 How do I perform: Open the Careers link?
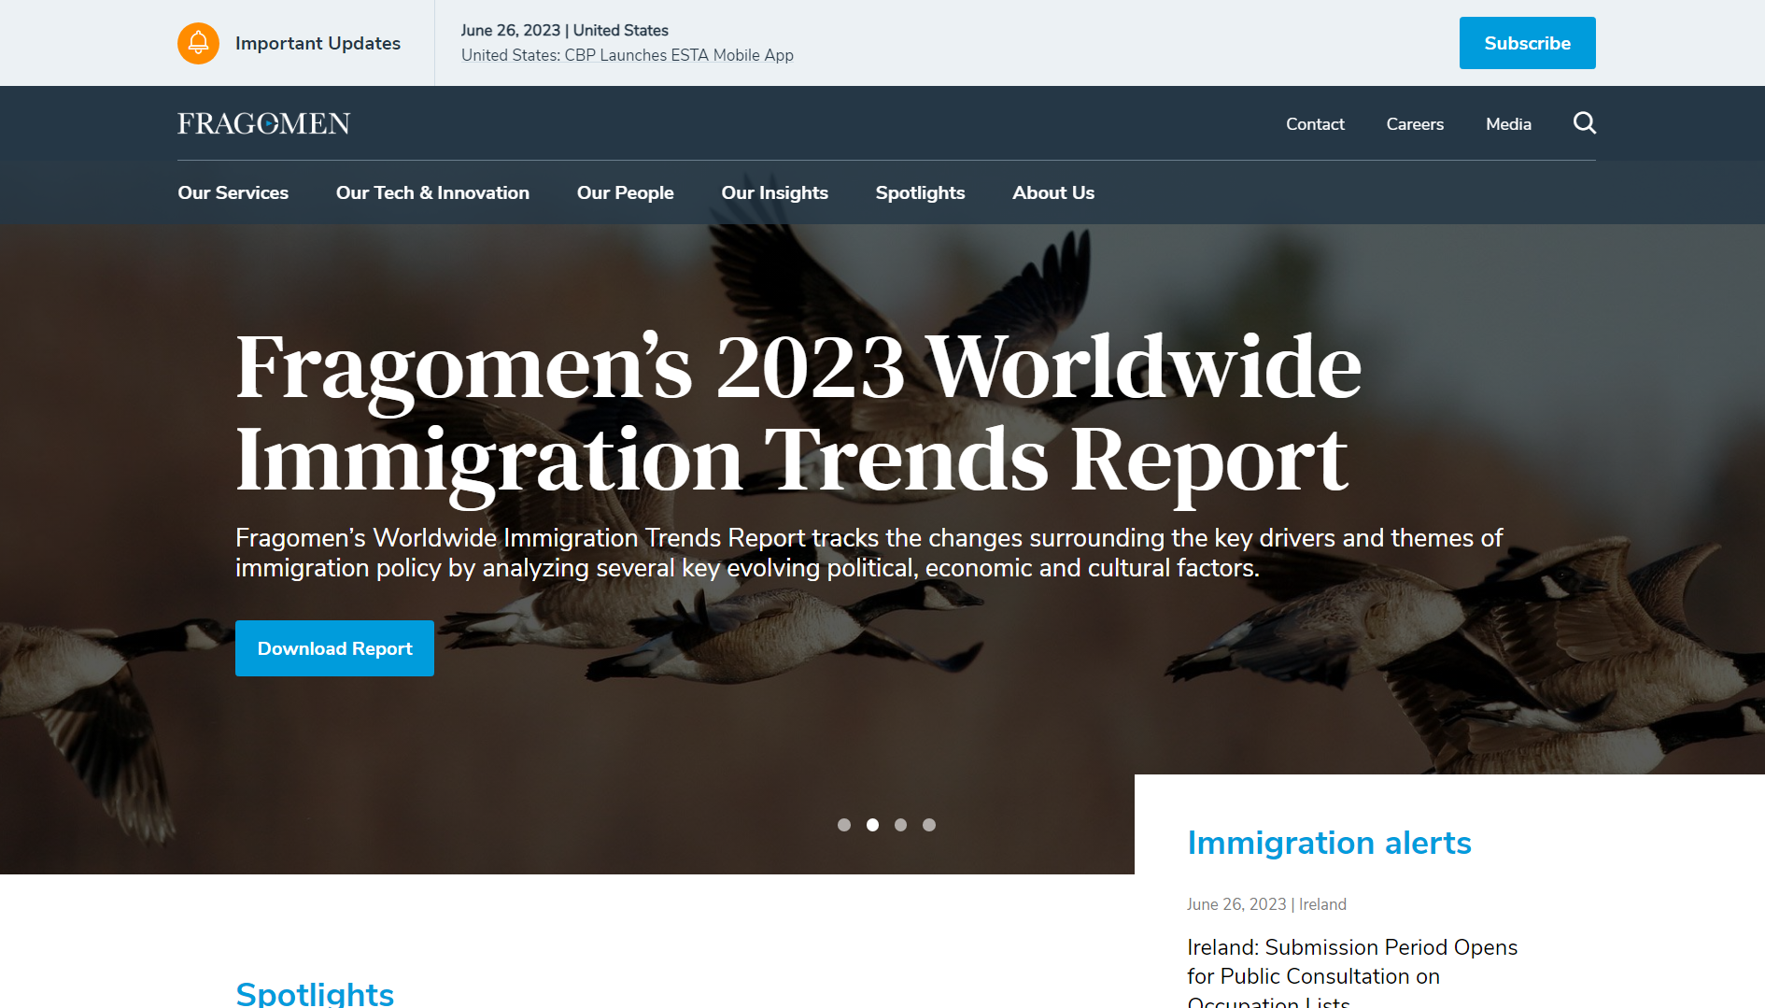1415,124
